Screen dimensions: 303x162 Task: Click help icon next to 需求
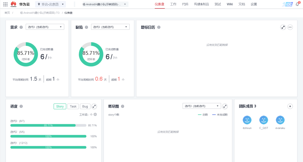click(x=21, y=27)
